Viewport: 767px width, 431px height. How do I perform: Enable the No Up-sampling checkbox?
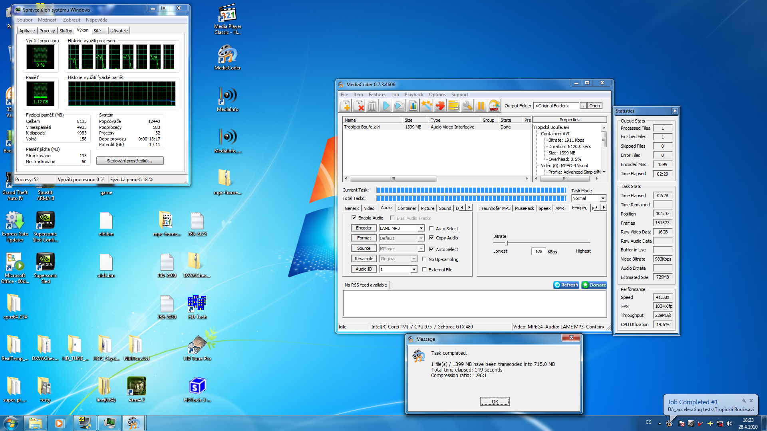point(424,259)
